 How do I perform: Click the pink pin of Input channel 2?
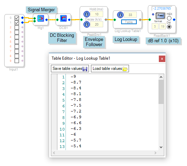click(22, 27)
